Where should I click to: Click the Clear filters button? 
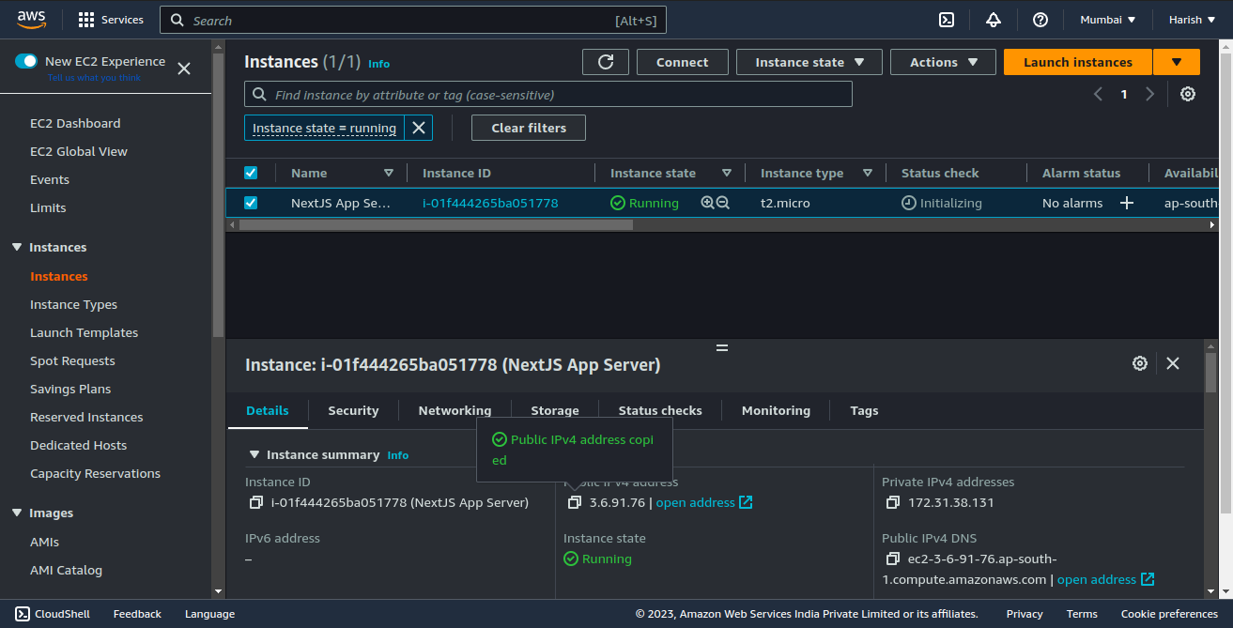click(529, 128)
